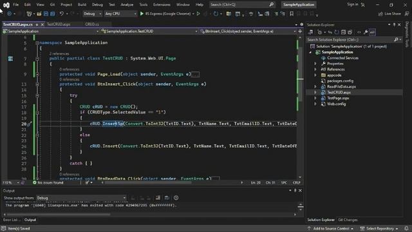Toggle auto-hide pin on the Output panel
412x232 pixels.
295,191
